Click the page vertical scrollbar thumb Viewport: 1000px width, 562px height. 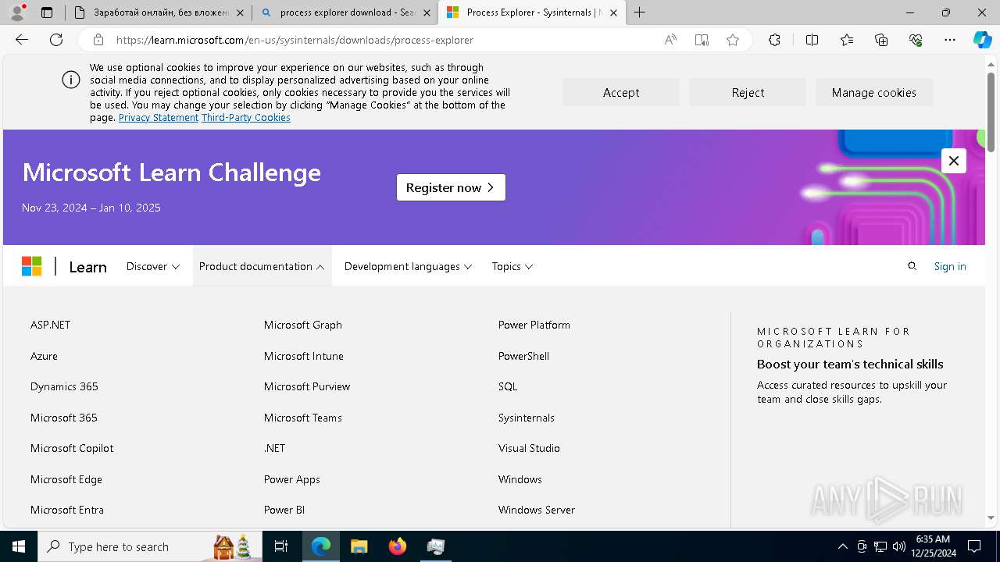(991, 111)
